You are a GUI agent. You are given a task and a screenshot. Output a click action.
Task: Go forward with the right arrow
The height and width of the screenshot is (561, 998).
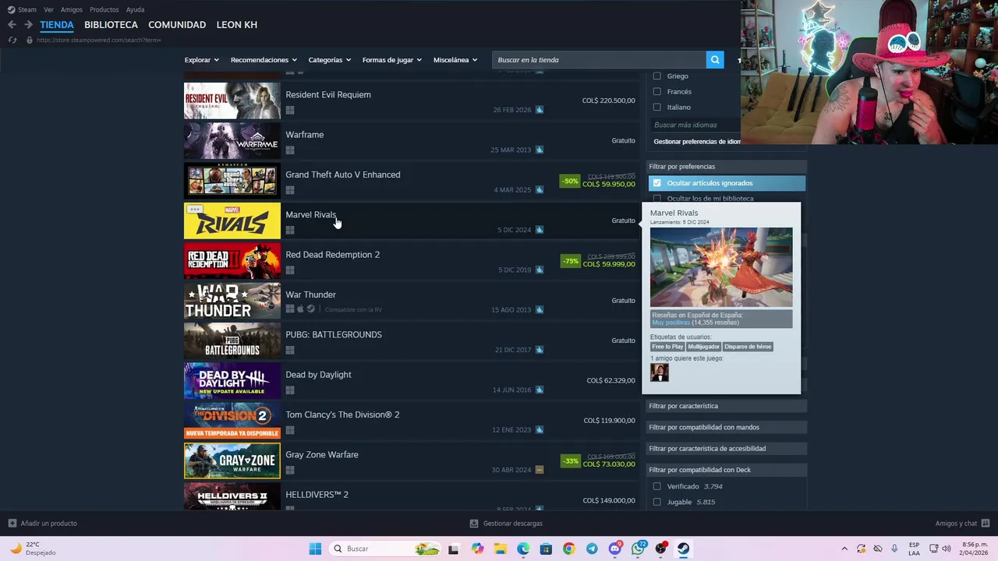(x=29, y=25)
